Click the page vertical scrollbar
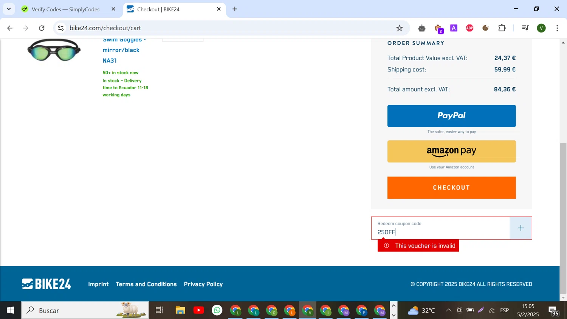Viewport: 567px width, 319px height. tap(563, 218)
